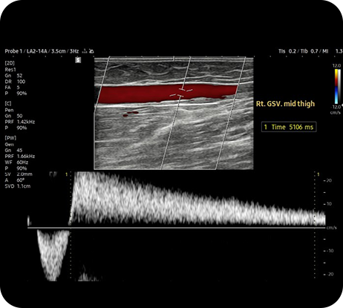Click the SV 2.0mm sample volume setting
This screenshot has height=308, width=343.
pos(19,174)
